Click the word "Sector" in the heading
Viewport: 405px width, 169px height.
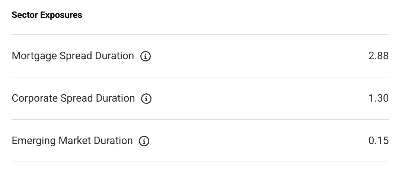pyautogui.click(x=25, y=15)
